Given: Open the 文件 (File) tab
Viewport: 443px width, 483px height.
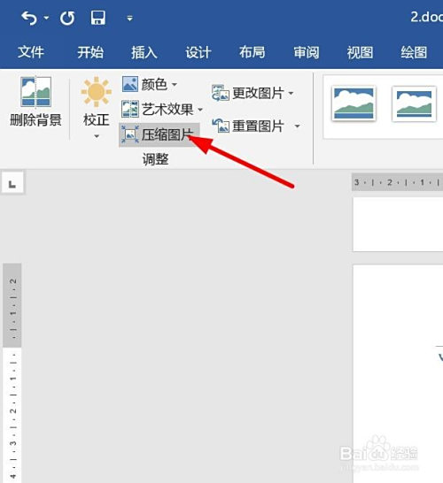Looking at the screenshot, I should coord(31,51).
